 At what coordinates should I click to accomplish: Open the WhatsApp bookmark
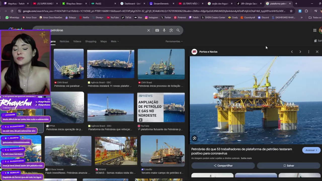point(12,18)
